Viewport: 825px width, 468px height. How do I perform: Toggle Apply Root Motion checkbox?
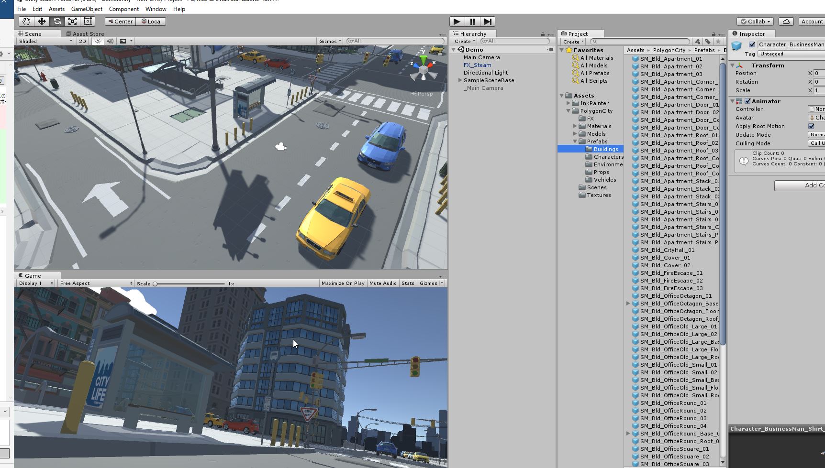[x=811, y=126]
